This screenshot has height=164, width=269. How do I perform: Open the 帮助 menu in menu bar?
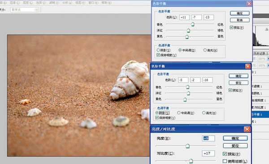pos(106,3)
